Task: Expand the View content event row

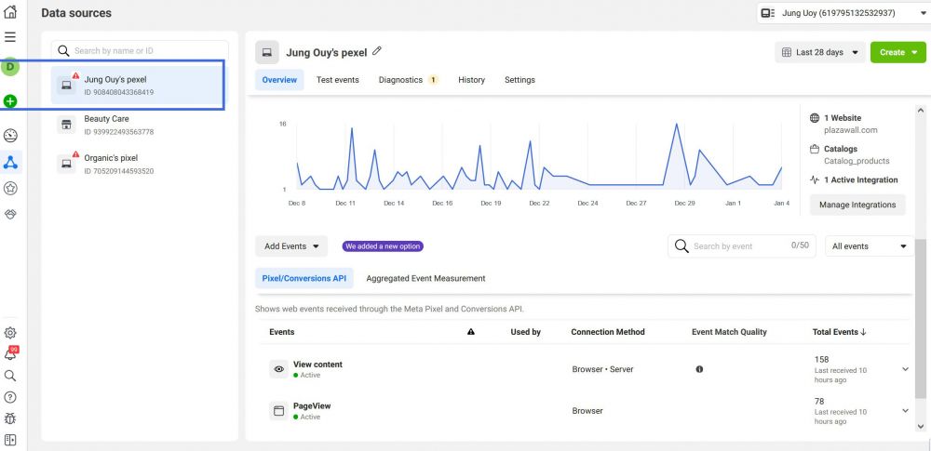Action: click(x=906, y=369)
